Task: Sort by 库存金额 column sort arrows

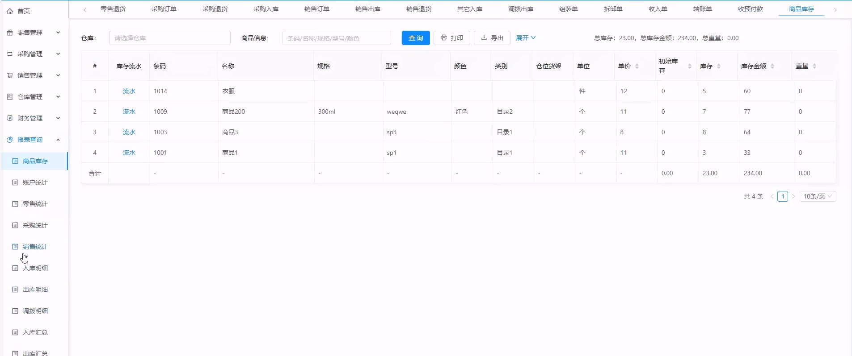Action: 772,66
